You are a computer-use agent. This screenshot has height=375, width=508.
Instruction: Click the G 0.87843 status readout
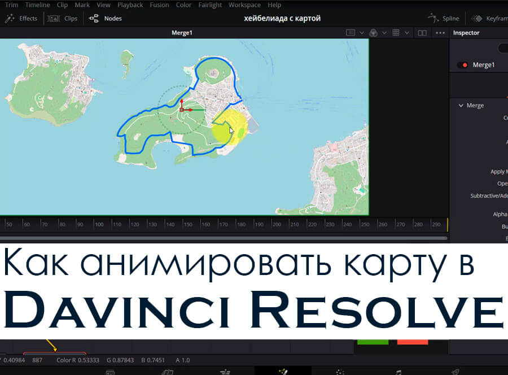[120, 360]
